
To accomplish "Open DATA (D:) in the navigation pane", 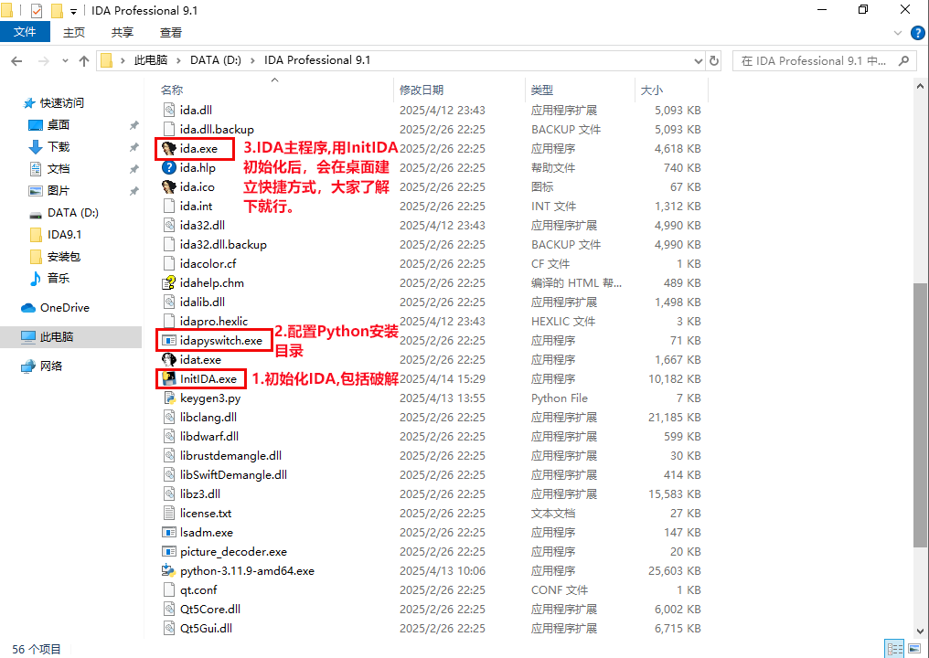I will pyautogui.click(x=73, y=213).
